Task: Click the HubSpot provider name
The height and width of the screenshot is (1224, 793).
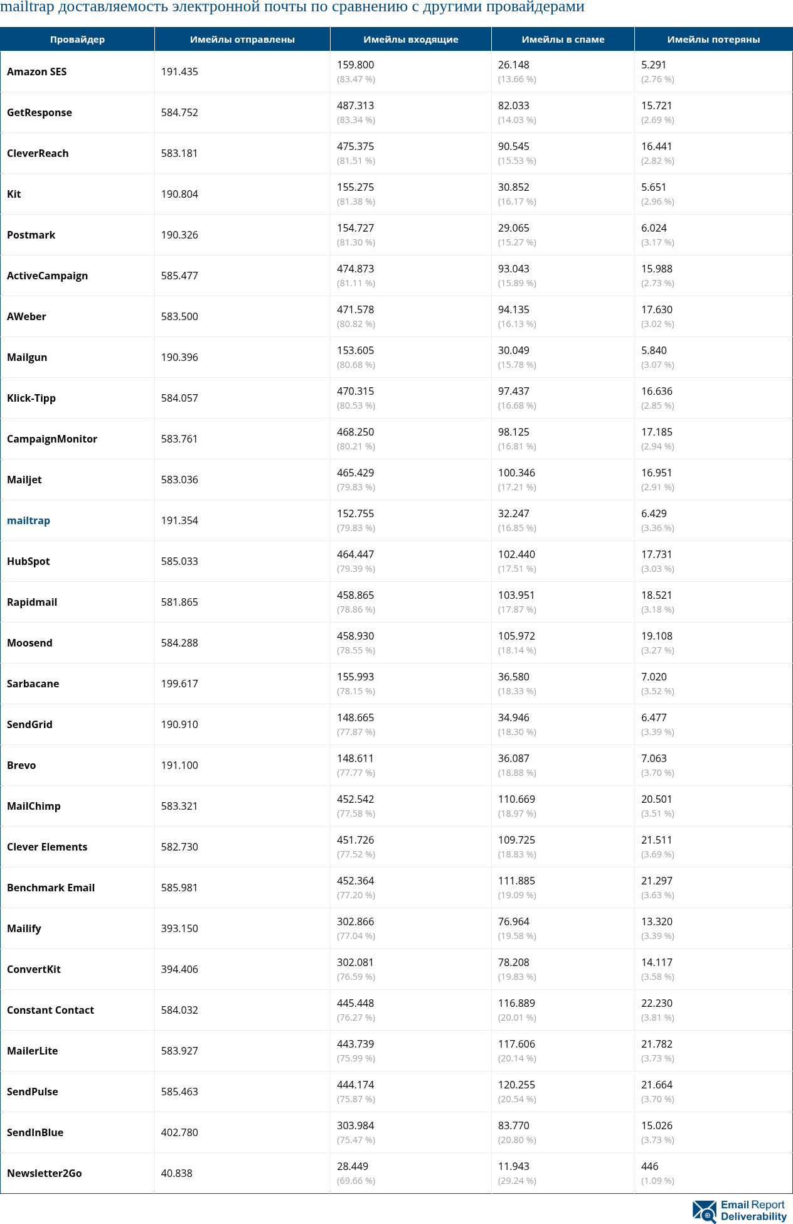Action: (28, 561)
